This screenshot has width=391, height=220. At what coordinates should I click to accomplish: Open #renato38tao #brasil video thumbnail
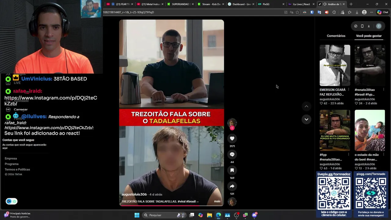point(370,65)
